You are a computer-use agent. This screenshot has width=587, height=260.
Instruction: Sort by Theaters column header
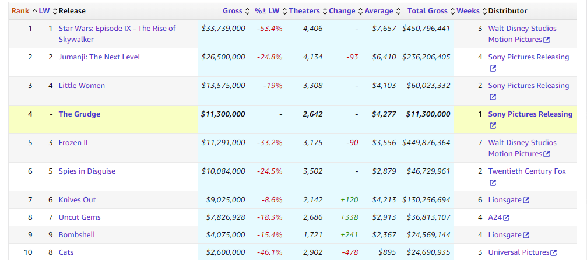(x=304, y=11)
